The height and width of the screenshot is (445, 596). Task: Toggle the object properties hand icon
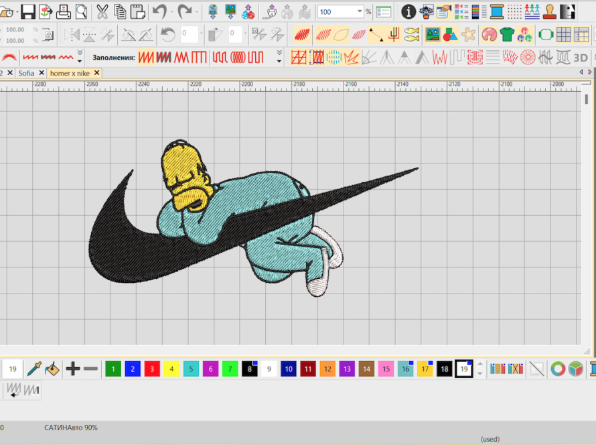pyautogui.click(x=443, y=12)
